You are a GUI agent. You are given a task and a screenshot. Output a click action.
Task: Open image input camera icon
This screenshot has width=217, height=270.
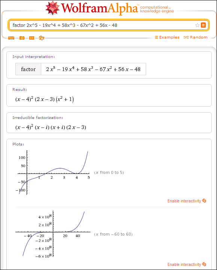point(22,38)
